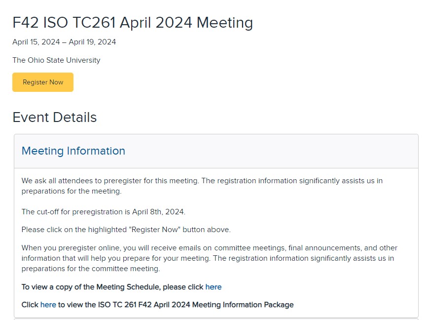The height and width of the screenshot is (320, 427).
Task: Click the 'To view a copy of the Meeting Schedule' text
Action: click(x=112, y=287)
